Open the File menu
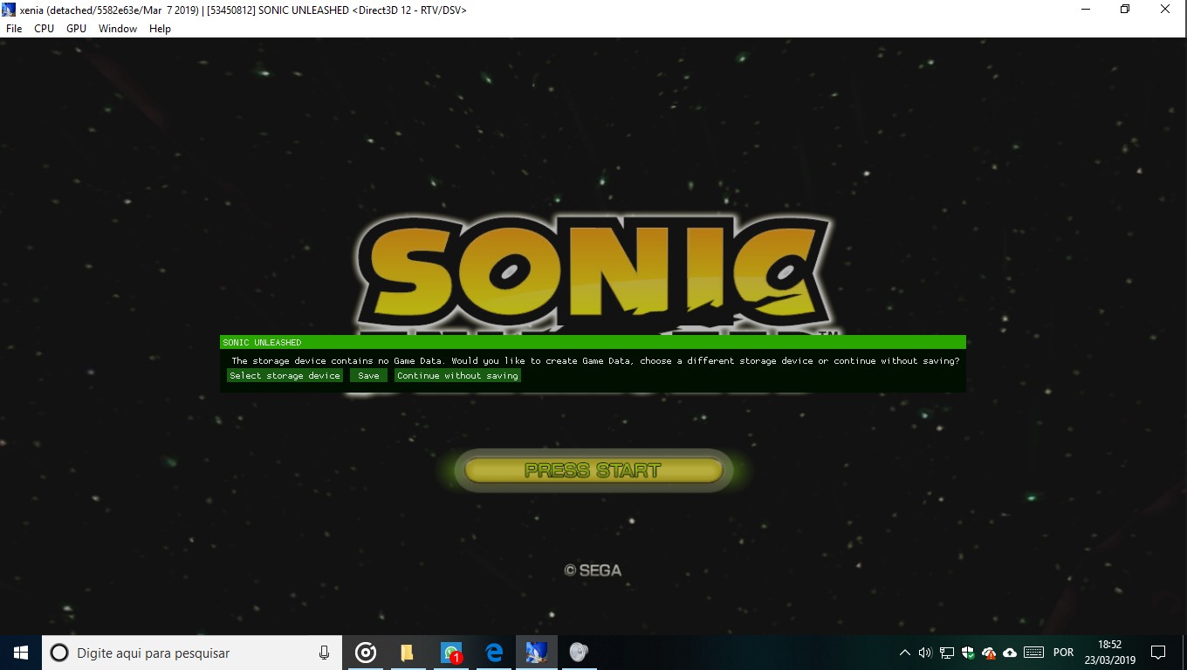Screen dimensions: 1187x670 pyautogui.click(x=14, y=29)
